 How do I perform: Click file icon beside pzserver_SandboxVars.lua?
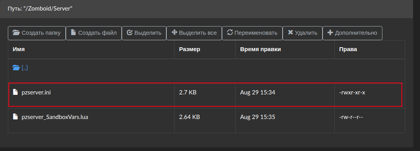15,117
